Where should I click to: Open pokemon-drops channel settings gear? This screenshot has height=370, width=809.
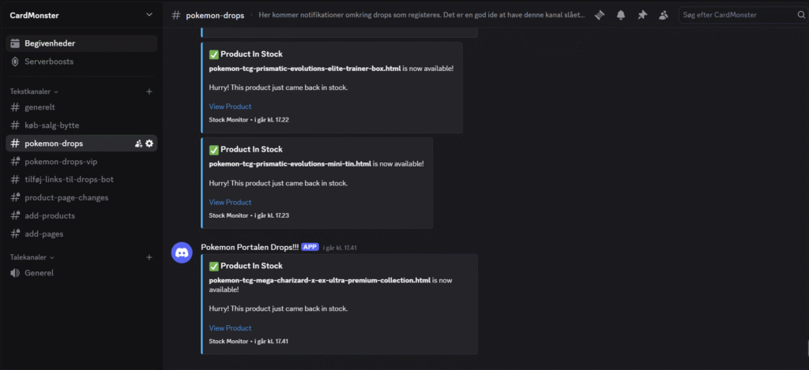pyautogui.click(x=149, y=144)
